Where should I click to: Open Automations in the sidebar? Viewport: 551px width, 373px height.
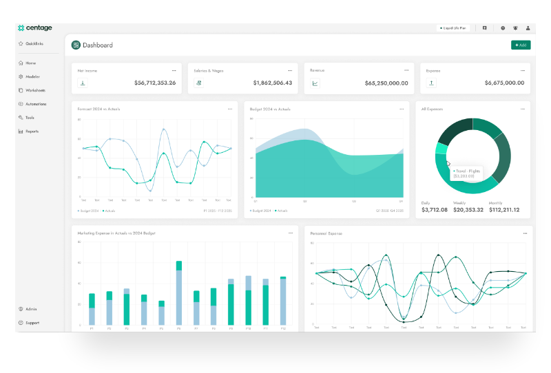tap(32, 104)
